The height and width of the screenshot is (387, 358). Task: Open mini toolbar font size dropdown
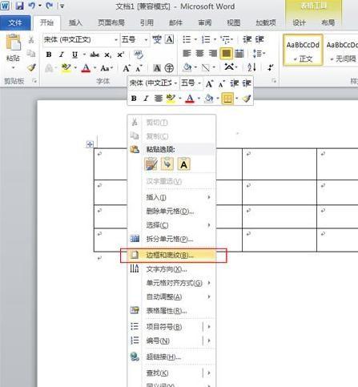coord(199,83)
